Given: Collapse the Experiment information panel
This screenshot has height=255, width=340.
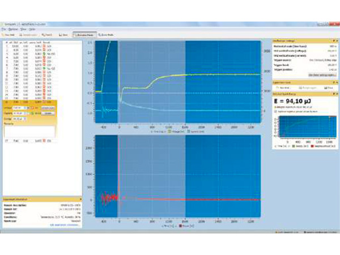Looking at the screenshot, I should click(81, 199).
